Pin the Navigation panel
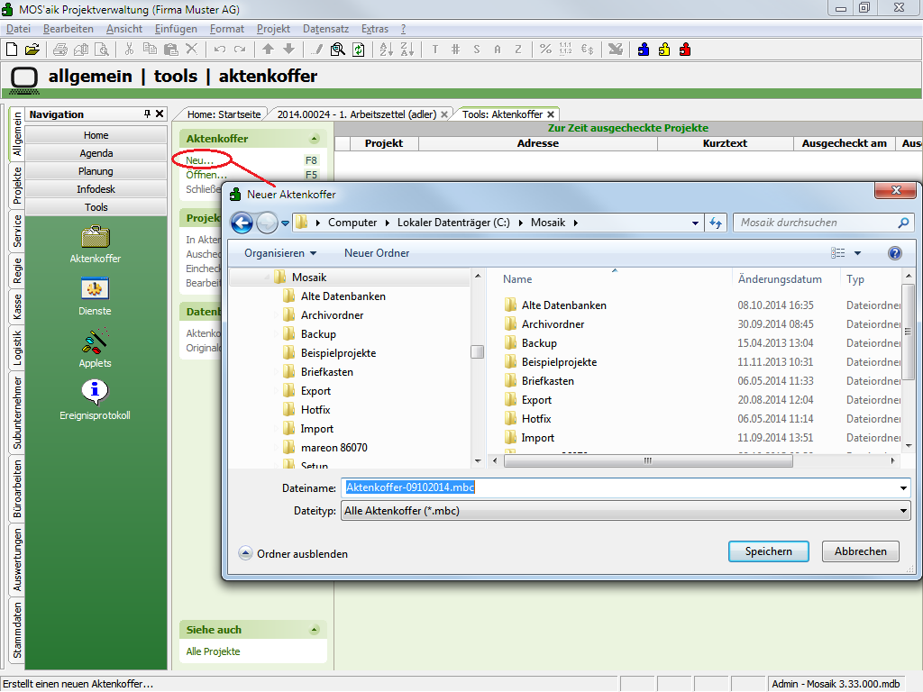The image size is (923, 692). (147, 114)
